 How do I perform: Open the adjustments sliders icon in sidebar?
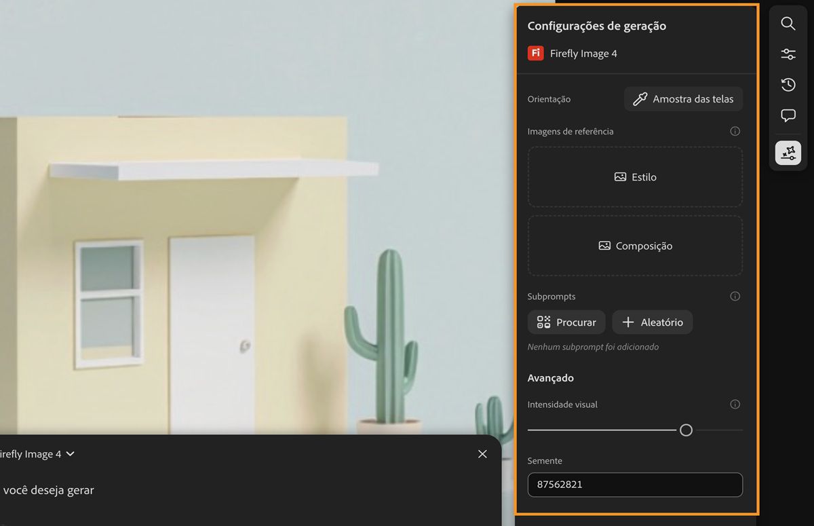pyautogui.click(x=788, y=54)
